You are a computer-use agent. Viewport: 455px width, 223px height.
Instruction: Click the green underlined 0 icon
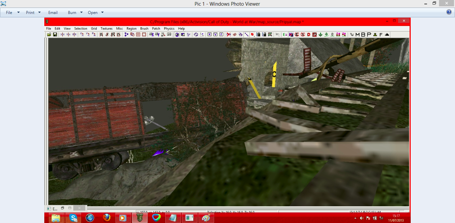tap(332, 35)
